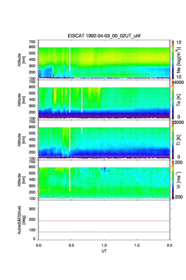Click the -200 value on Vi scale
The image size is (186, 280).
coord(178,197)
